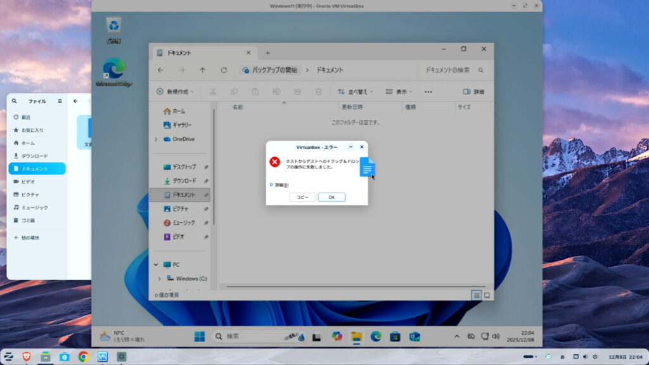Launch Chrome from the host dock
Image resolution: width=649 pixels, height=365 pixels.
[83, 357]
